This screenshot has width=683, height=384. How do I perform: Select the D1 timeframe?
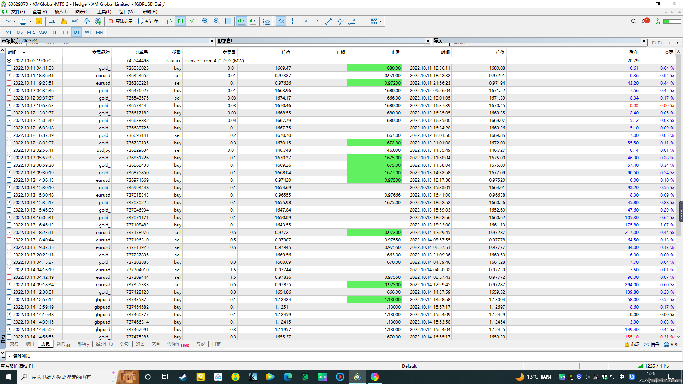[x=76, y=32]
